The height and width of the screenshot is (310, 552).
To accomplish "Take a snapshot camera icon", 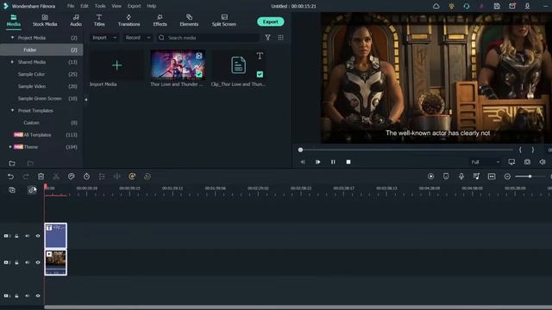I will click(x=527, y=162).
